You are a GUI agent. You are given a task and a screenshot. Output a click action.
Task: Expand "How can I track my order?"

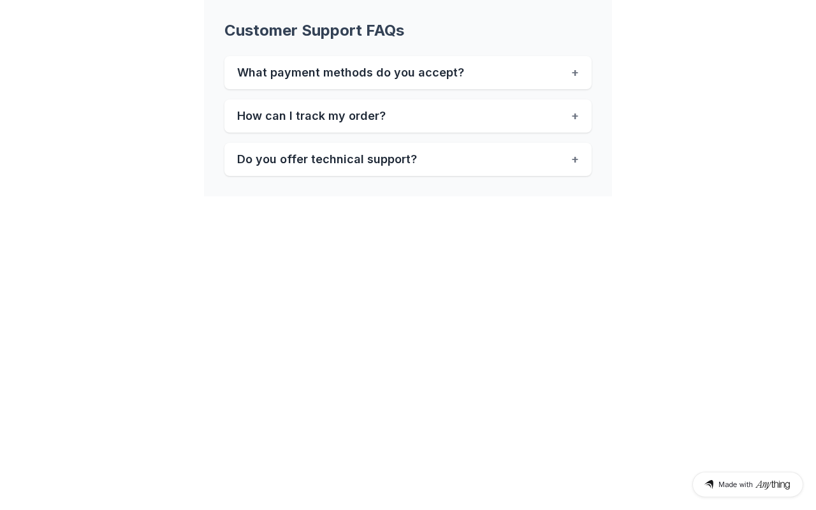pos(311,116)
